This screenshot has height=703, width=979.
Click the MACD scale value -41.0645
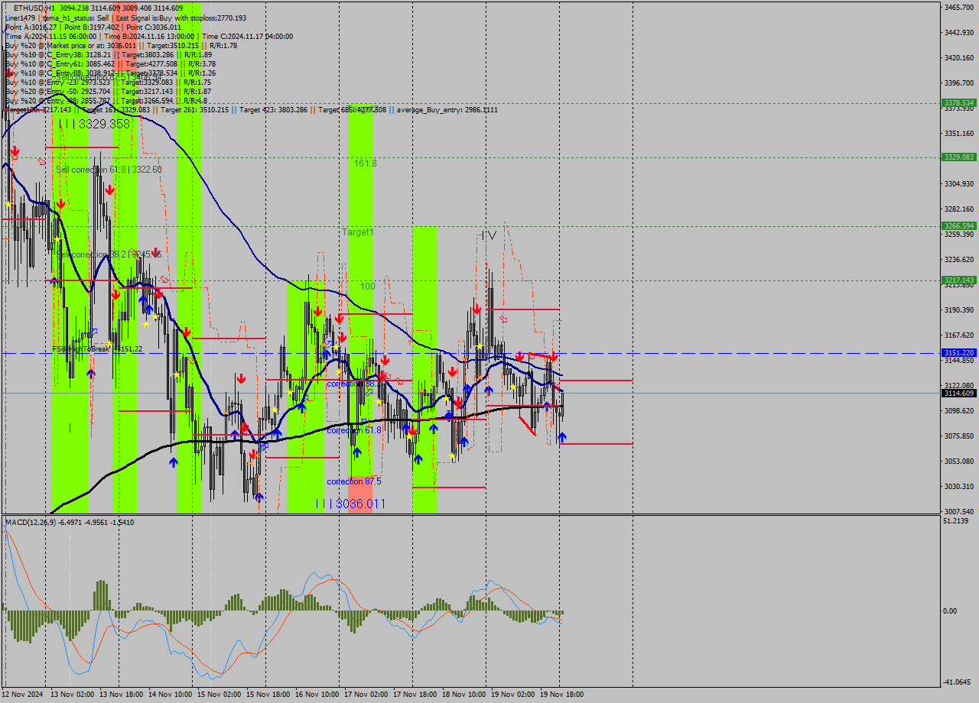[x=957, y=682]
